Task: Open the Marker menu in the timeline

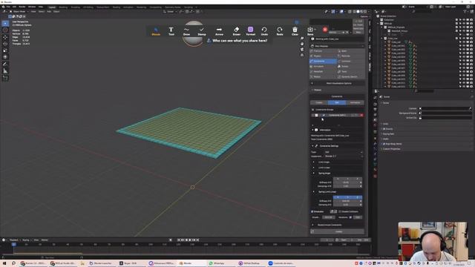Action: click(x=45, y=240)
